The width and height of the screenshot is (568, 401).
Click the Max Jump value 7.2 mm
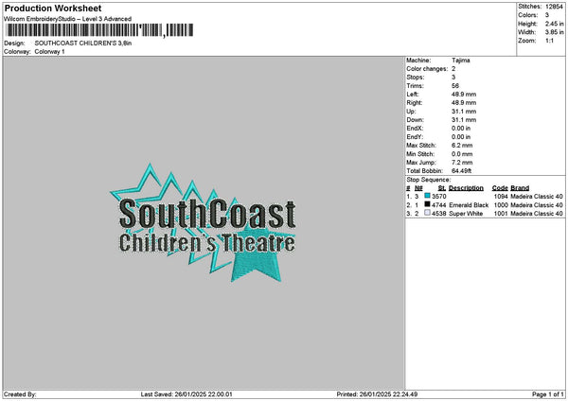coord(462,163)
